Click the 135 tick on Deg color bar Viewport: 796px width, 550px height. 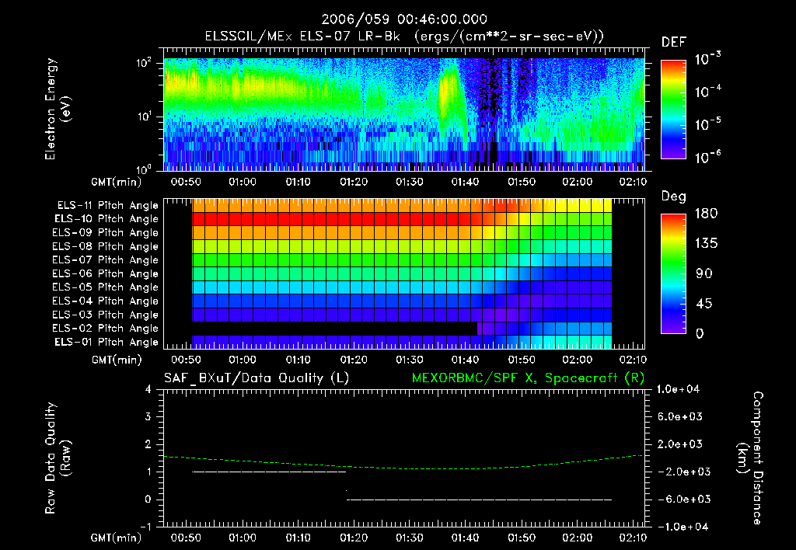tap(706, 244)
